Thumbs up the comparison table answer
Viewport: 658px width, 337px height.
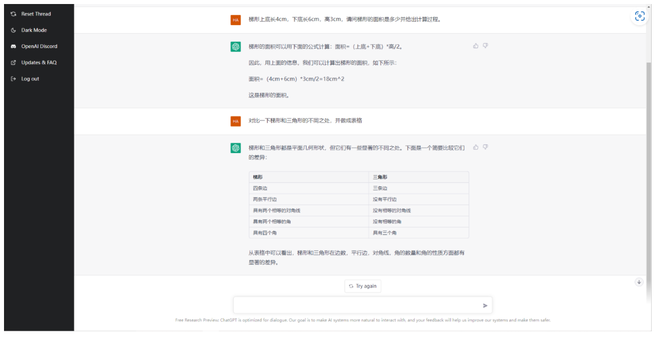click(476, 147)
